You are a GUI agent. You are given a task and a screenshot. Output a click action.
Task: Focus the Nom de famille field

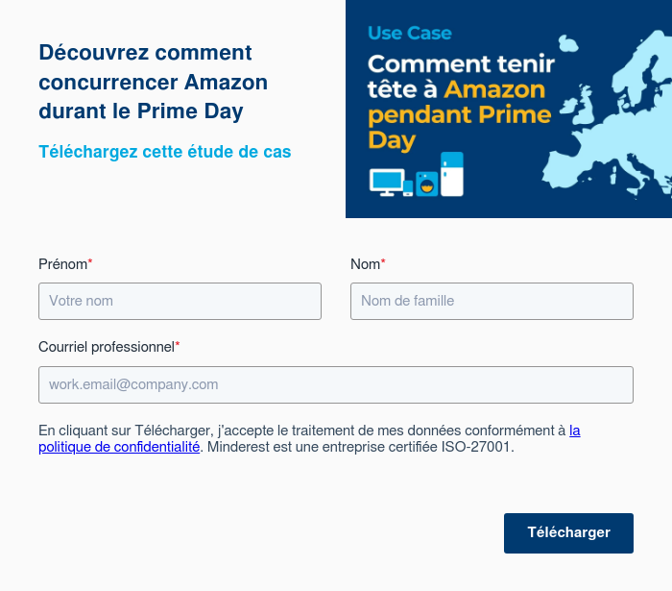tap(492, 301)
